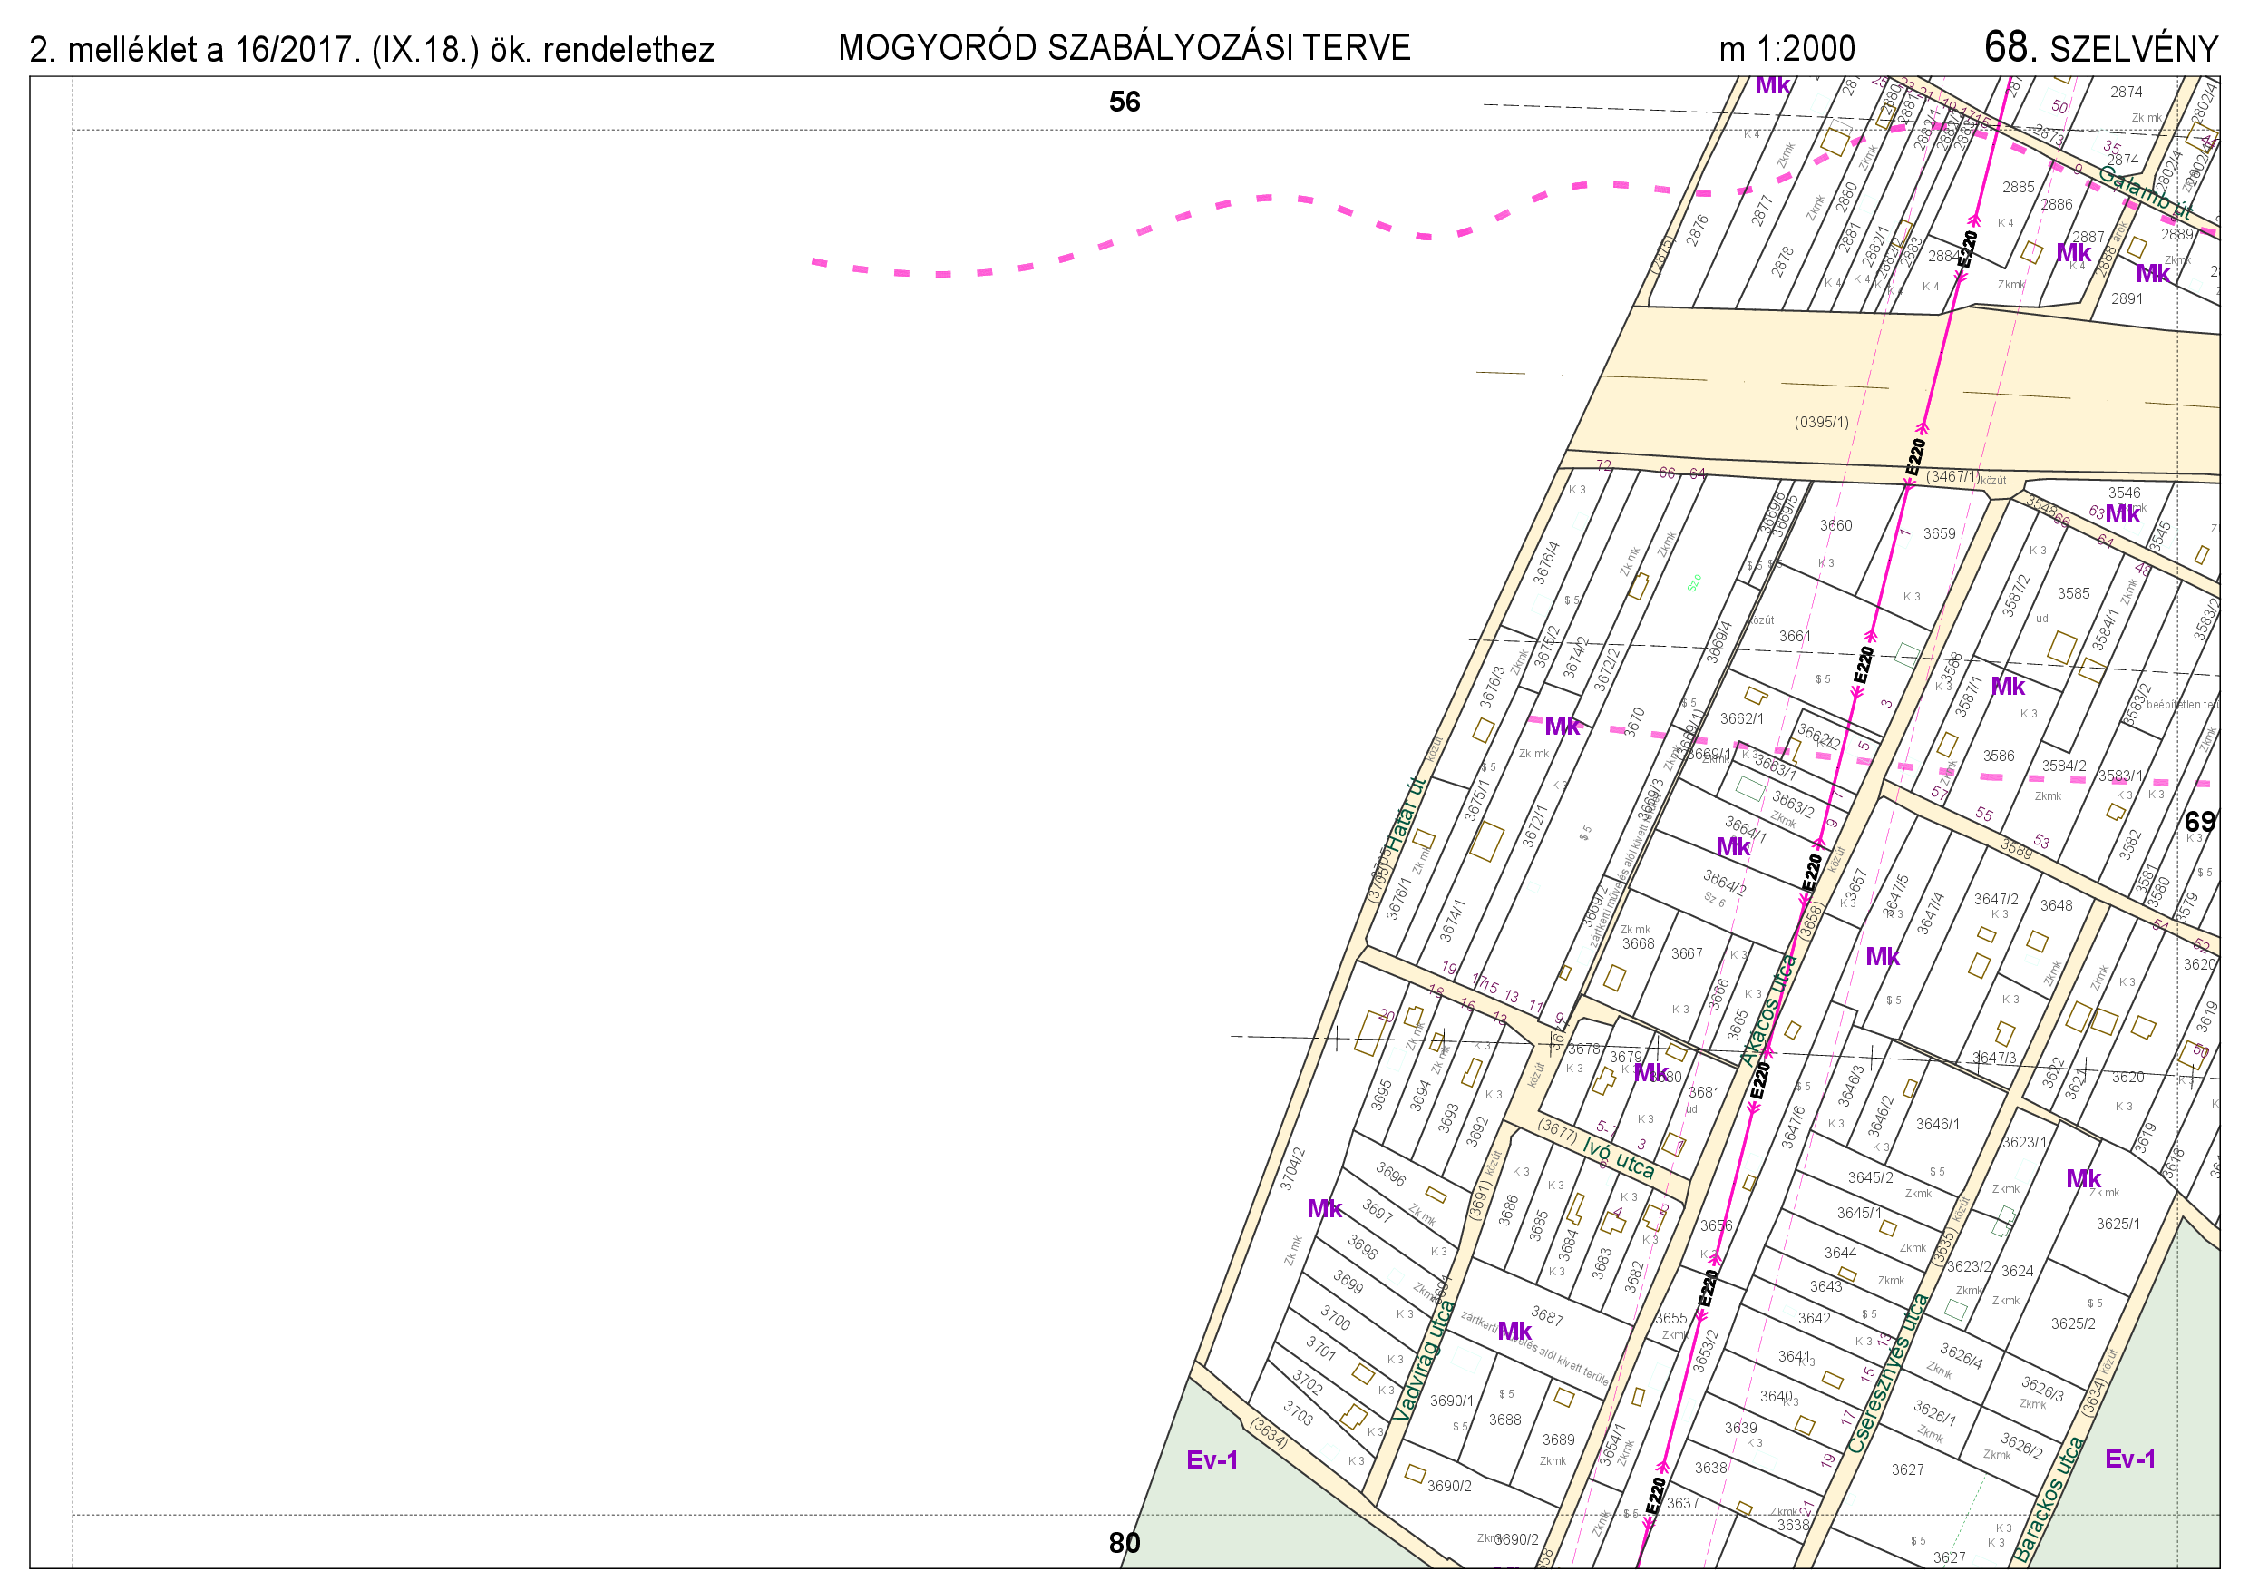
Task: Click the 'm 1:2000' scale text
Action: (1786, 49)
